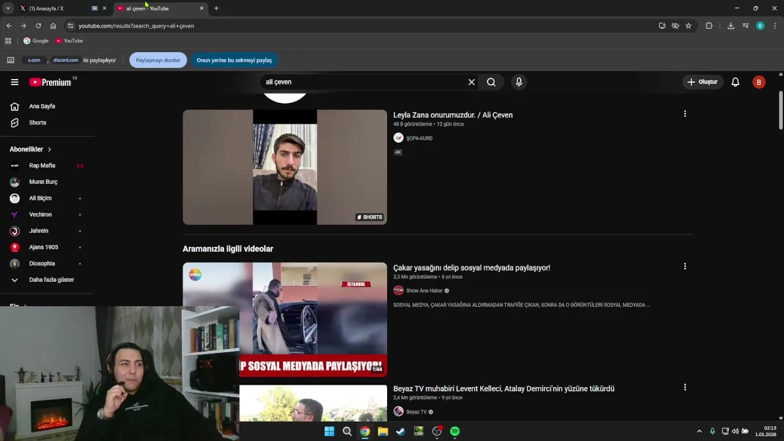Screen dimensions: 784x441
Task: Click ŞOPA-KURD channel avatar
Action: (398, 138)
